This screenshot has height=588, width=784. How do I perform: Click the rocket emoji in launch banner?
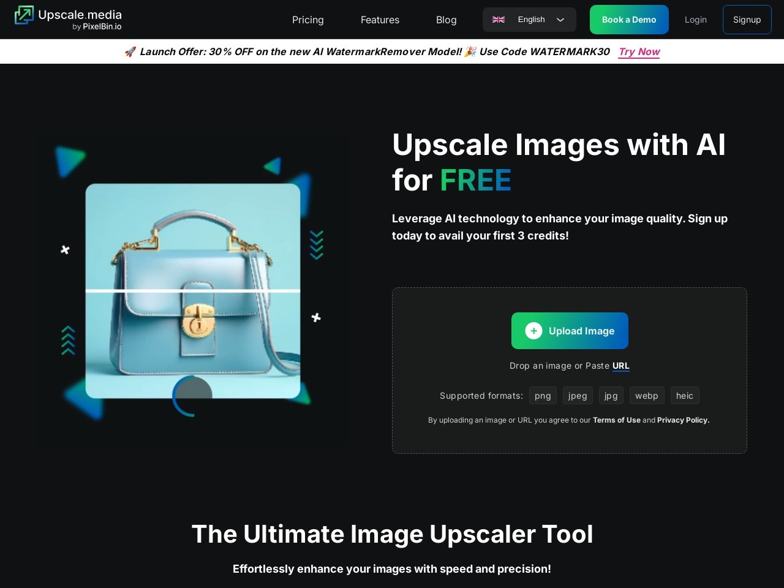(130, 51)
